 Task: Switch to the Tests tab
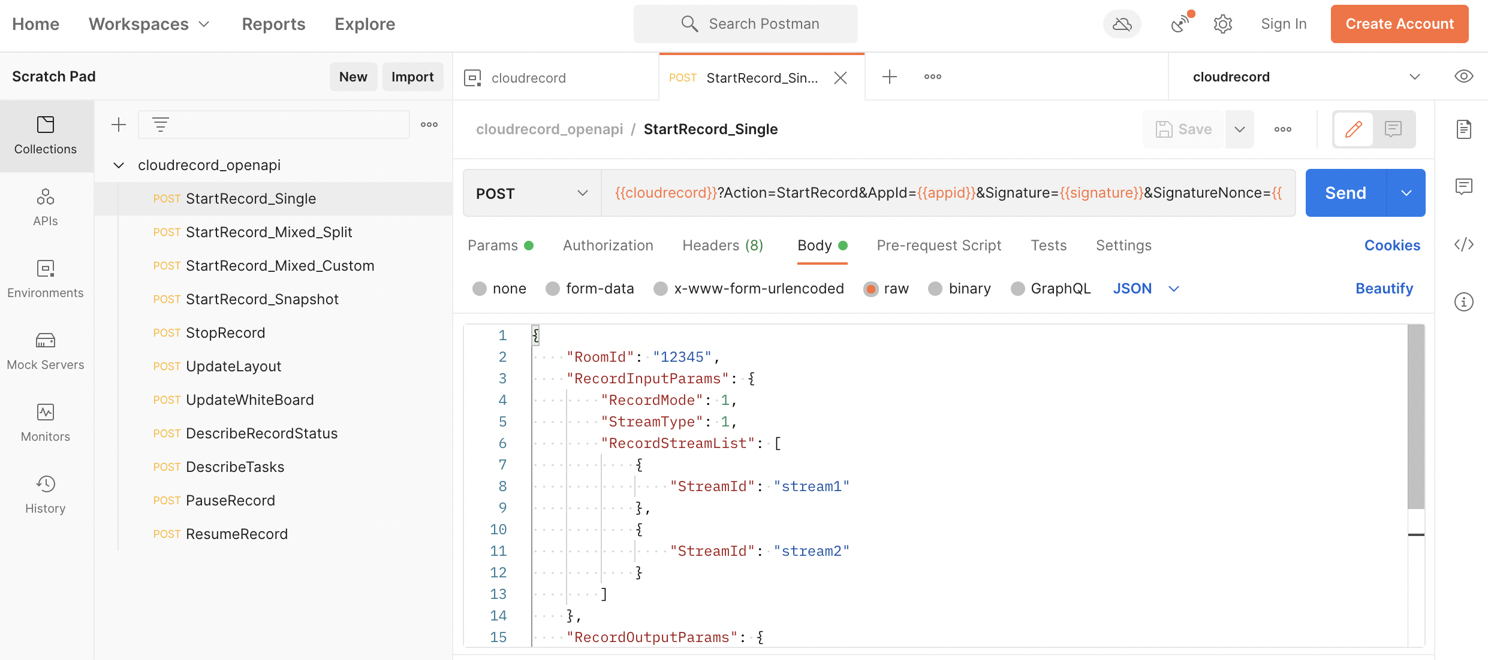(x=1049, y=246)
